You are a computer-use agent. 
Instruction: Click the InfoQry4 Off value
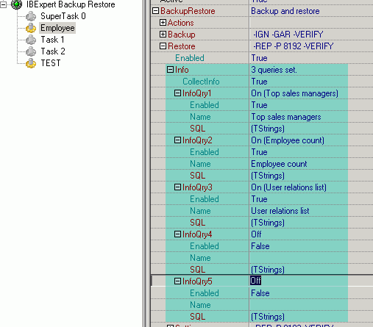[x=256, y=234]
